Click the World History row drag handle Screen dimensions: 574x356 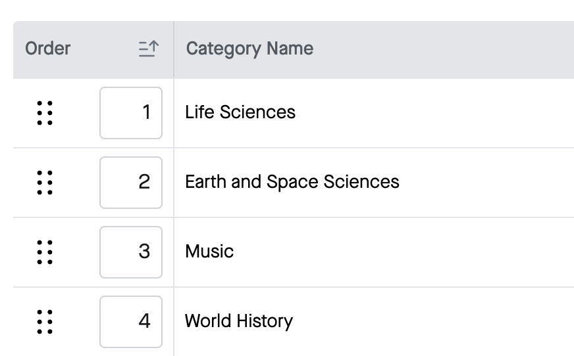pyautogui.click(x=45, y=322)
